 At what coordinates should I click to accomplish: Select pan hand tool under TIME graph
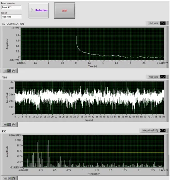click(14, 124)
